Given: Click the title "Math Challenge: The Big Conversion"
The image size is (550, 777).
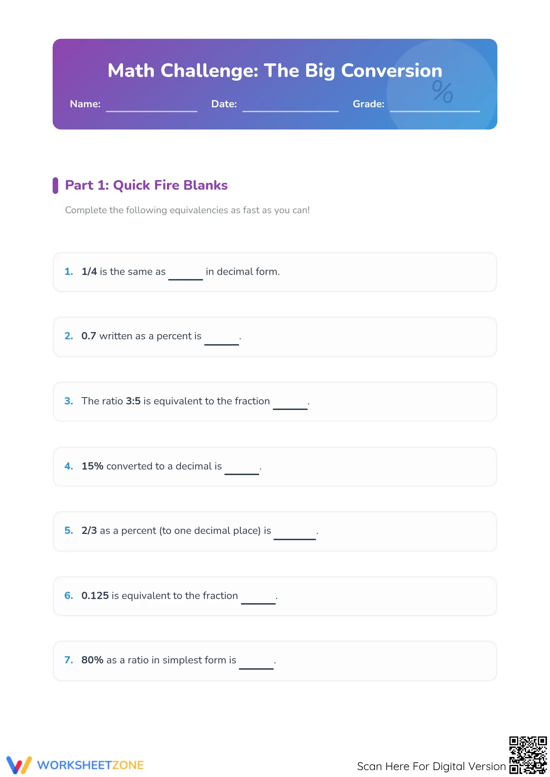Looking at the screenshot, I should click(x=275, y=71).
